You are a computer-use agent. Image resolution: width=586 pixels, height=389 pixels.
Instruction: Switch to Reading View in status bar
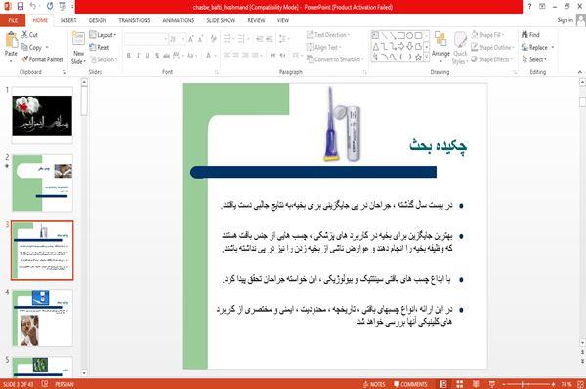pyautogui.click(x=476, y=384)
